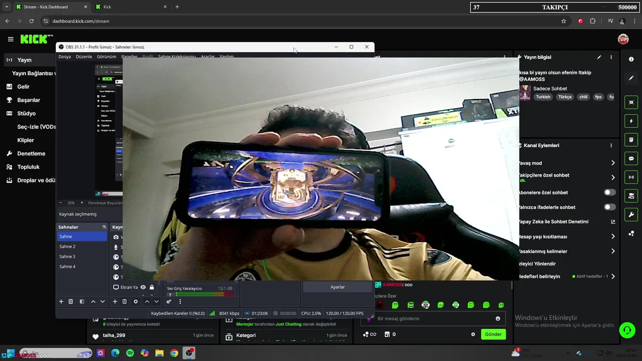Click the Gönder button to send chat message
Screen dimensions: 642x361
point(493,334)
